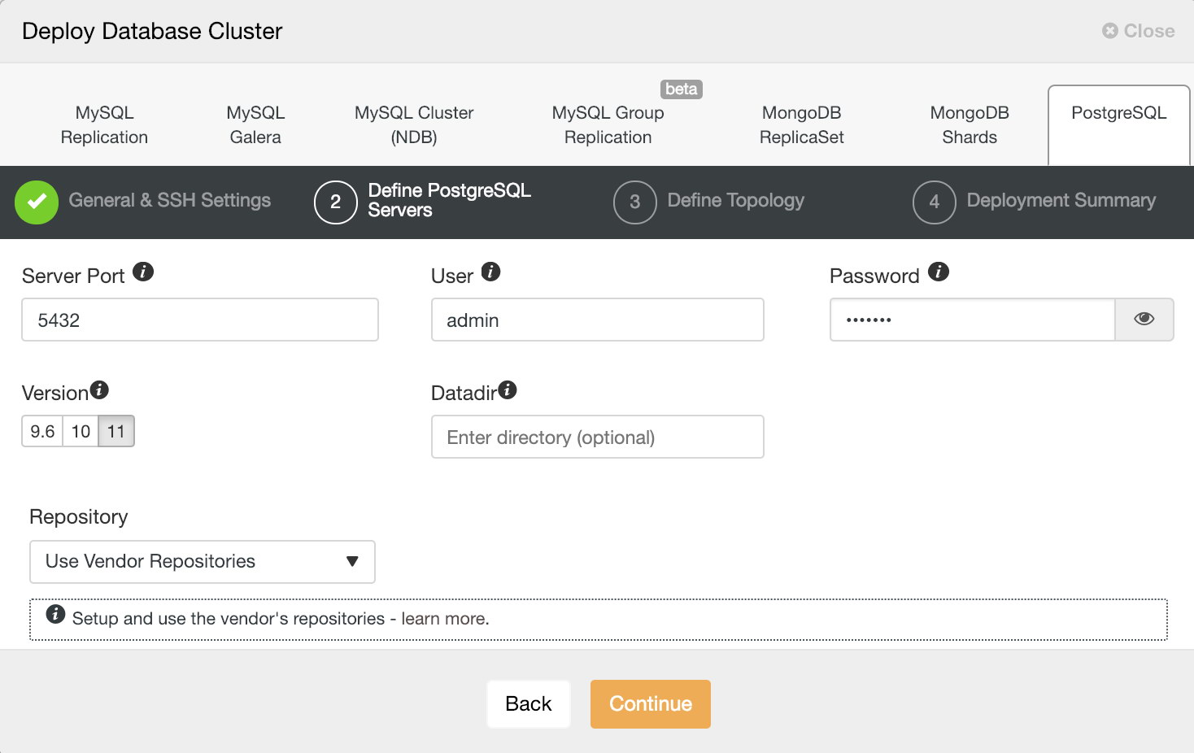Switch to MySQL Replication tab

[104, 125]
